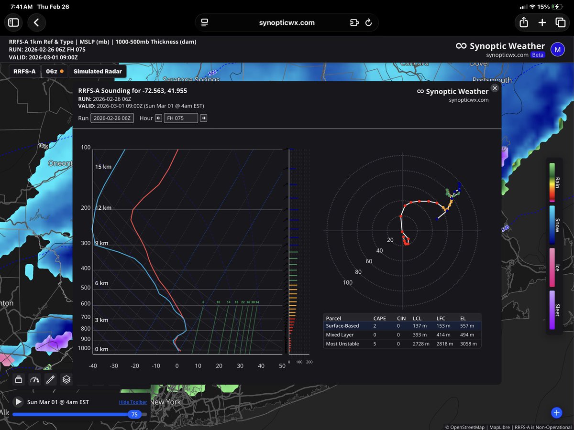
Task: Open the stacked panels tool icon
Action: click(x=18, y=379)
